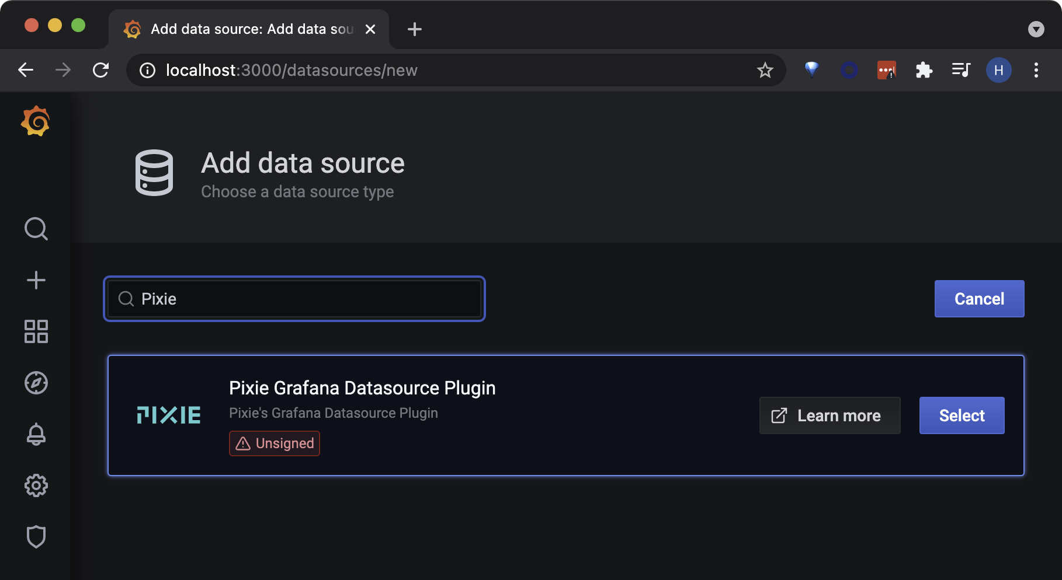
Task: Open the Dashboards grid icon
Action: 36,331
